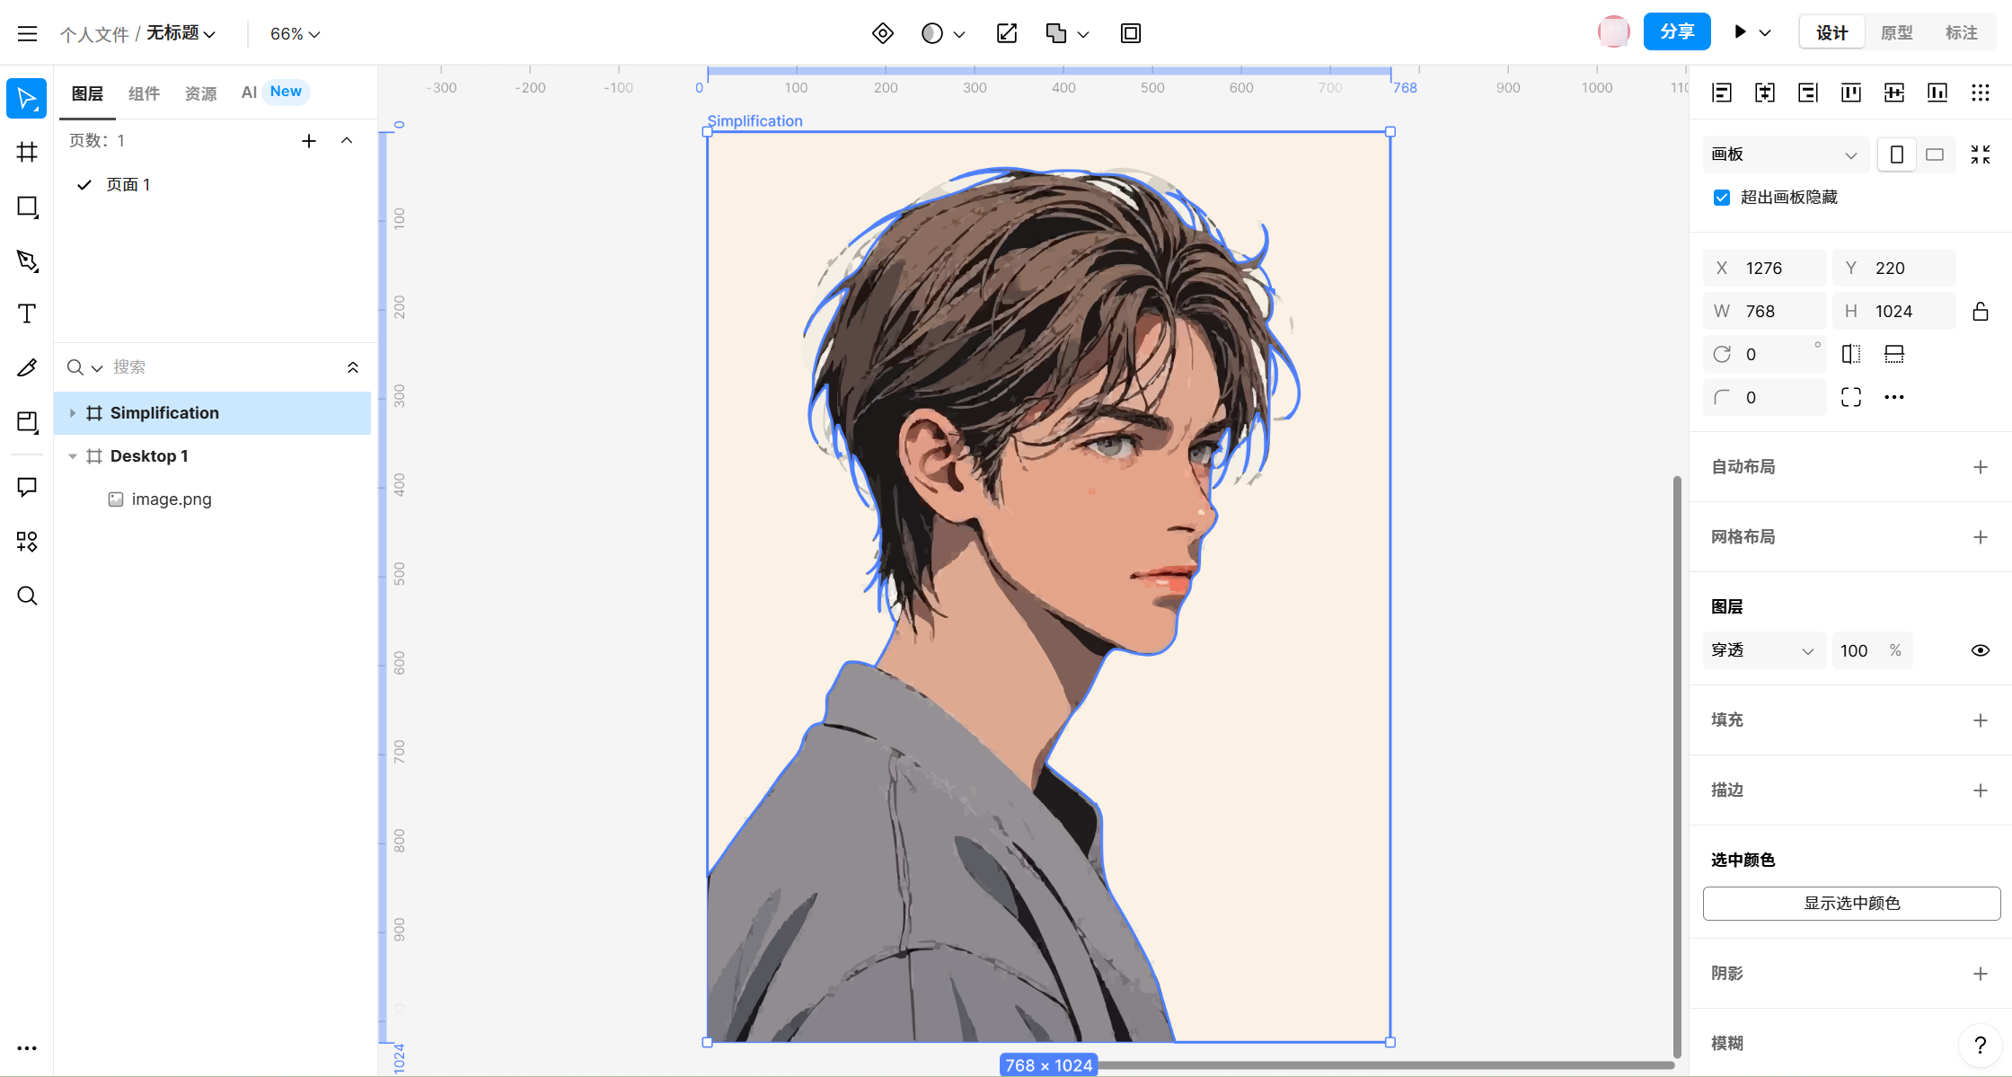The image size is (2012, 1077).
Task: Open the help question mark button
Action: coord(1981,1045)
